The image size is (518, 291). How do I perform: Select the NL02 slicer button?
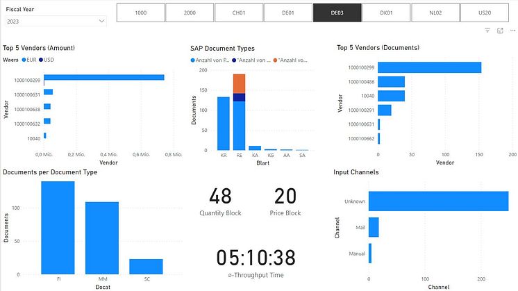435,13
